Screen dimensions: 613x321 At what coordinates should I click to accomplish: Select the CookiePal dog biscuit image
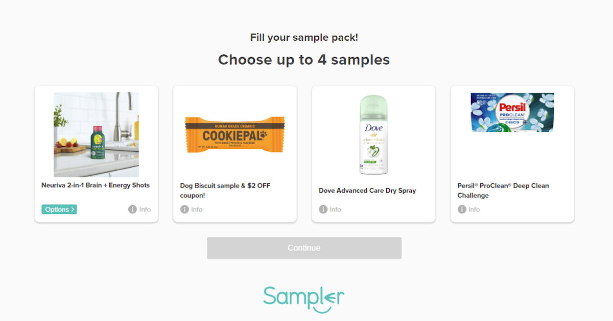[x=235, y=135]
